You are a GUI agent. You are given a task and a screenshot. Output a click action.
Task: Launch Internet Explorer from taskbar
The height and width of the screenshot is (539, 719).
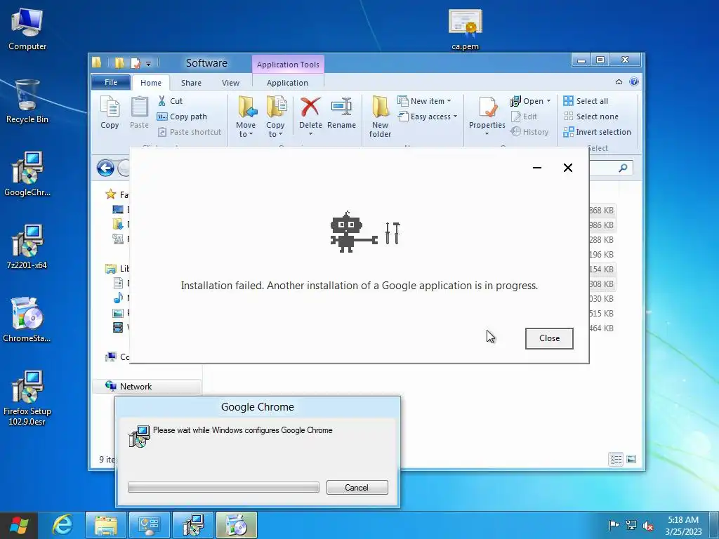[62, 525]
